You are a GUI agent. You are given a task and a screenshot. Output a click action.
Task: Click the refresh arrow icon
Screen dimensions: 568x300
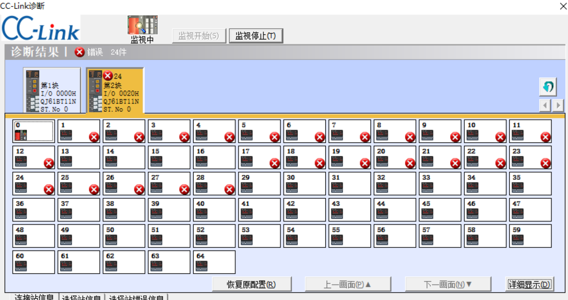click(x=548, y=87)
